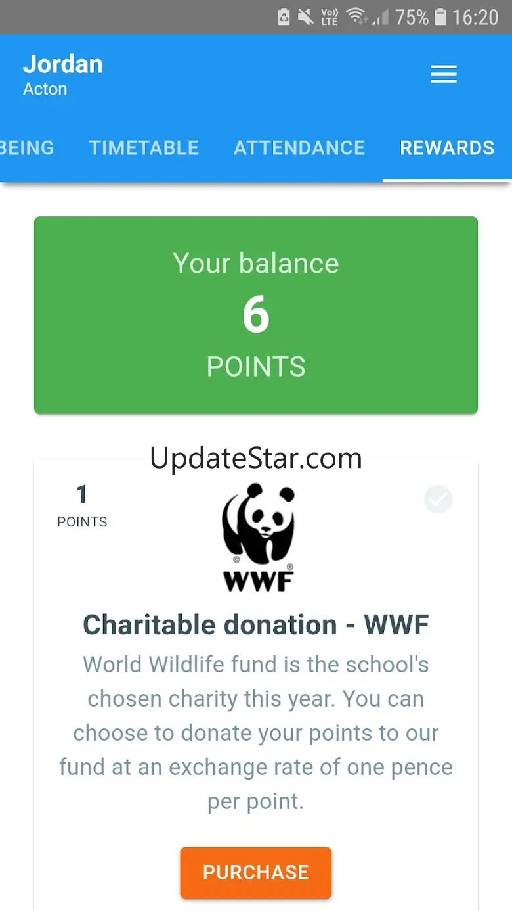This screenshot has width=512, height=911.
Task: Tap the green balance card
Action: click(x=256, y=315)
